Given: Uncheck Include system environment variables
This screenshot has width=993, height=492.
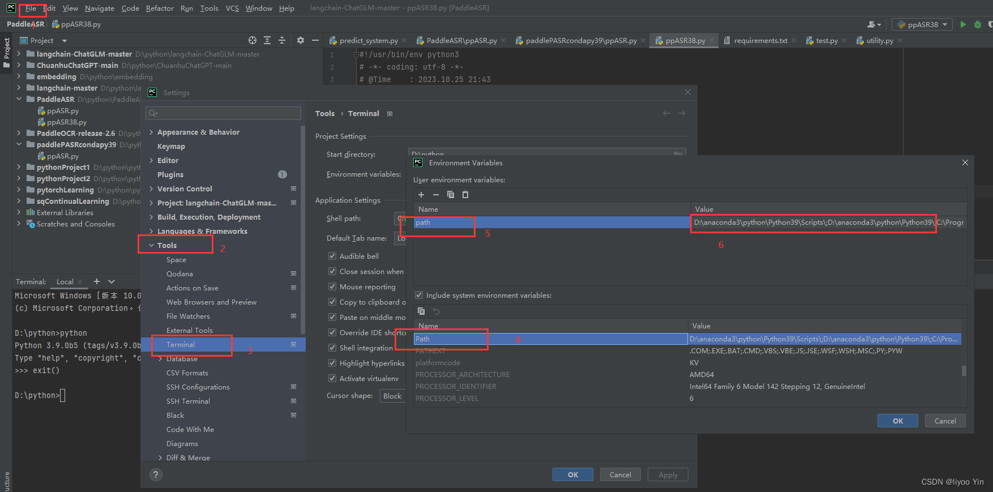Looking at the screenshot, I should pos(419,295).
